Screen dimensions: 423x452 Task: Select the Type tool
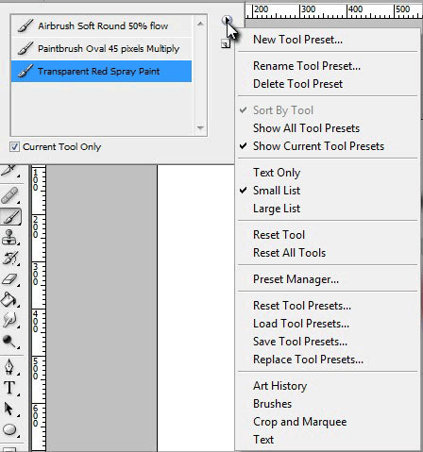pos(9,388)
